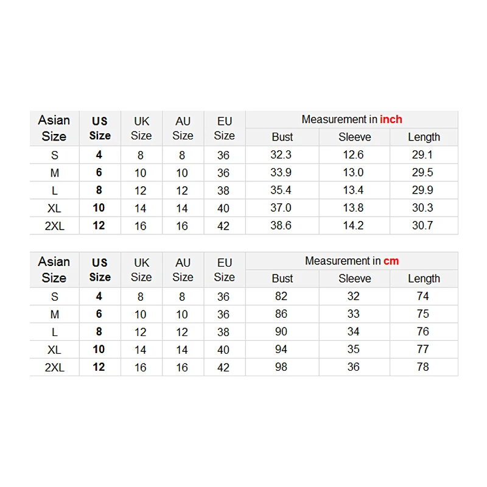
Task: Select the 13.4 sleeve value
Action: [x=353, y=191]
